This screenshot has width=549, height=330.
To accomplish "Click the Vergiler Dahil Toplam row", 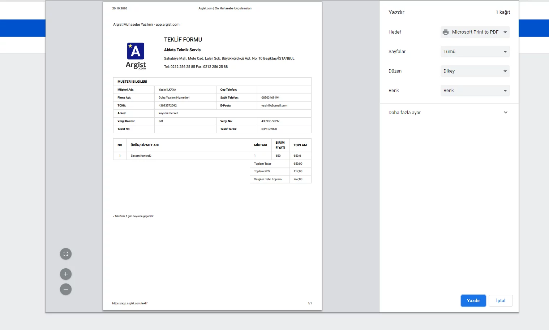I will pos(268,179).
